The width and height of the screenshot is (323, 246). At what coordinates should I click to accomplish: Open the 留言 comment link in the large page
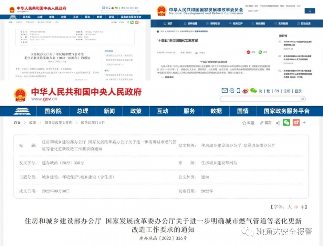point(266,123)
